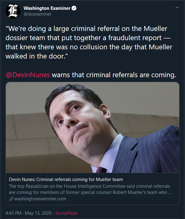Open the tweet options chevron menu
Viewport: 185px width, 219px height.
[x=177, y=7]
